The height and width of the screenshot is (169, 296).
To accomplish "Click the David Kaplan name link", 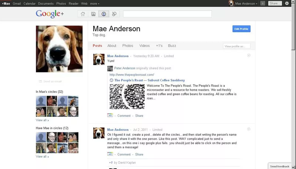I will tap(127, 163).
